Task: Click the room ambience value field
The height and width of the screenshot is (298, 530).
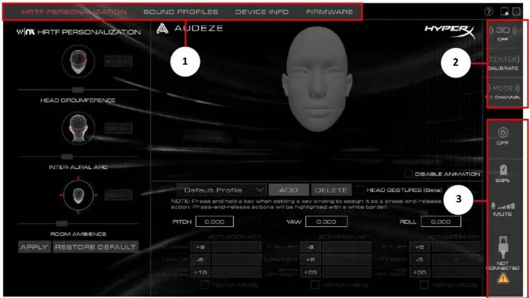Action: (118, 195)
